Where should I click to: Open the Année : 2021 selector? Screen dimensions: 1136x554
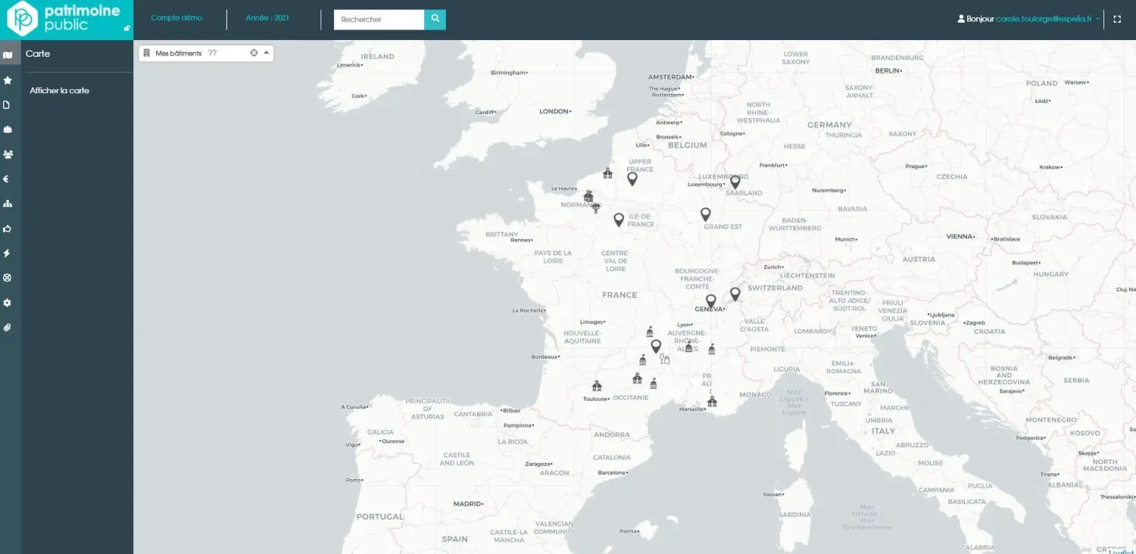(267, 19)
